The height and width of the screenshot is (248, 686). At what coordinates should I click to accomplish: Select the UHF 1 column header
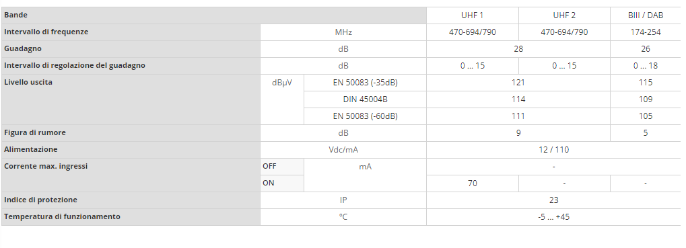473,15
